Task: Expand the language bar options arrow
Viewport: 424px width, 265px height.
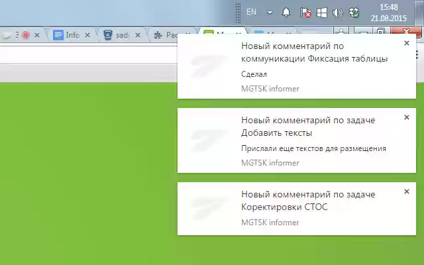Action: (270, 13)
